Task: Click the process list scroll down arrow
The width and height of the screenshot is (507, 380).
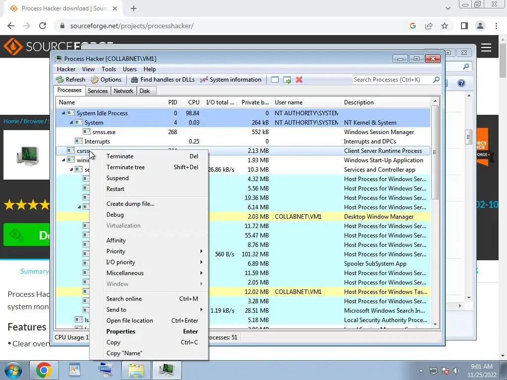Action: [x=435, y=325]
